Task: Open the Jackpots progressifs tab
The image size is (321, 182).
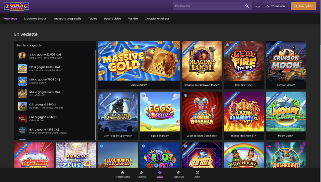Action: pos(67,19)
